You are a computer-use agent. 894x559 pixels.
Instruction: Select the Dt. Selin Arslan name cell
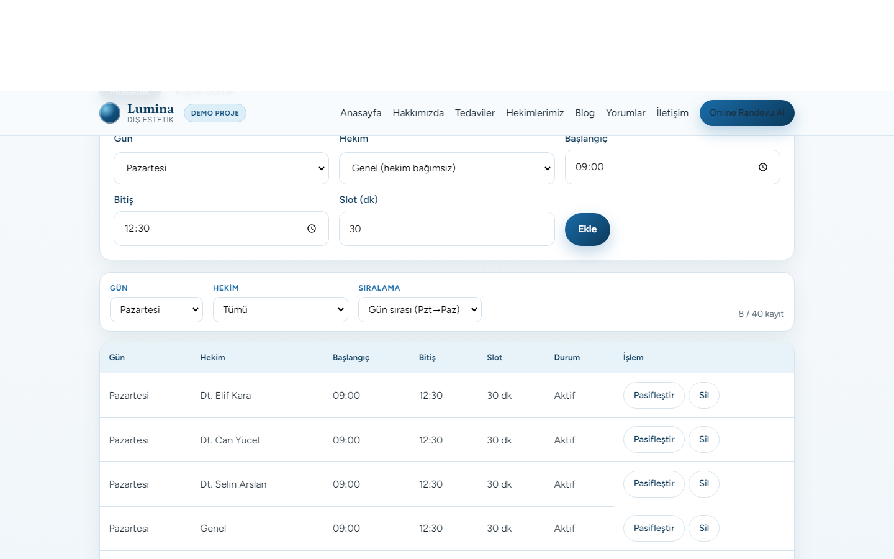click(233, 484)
